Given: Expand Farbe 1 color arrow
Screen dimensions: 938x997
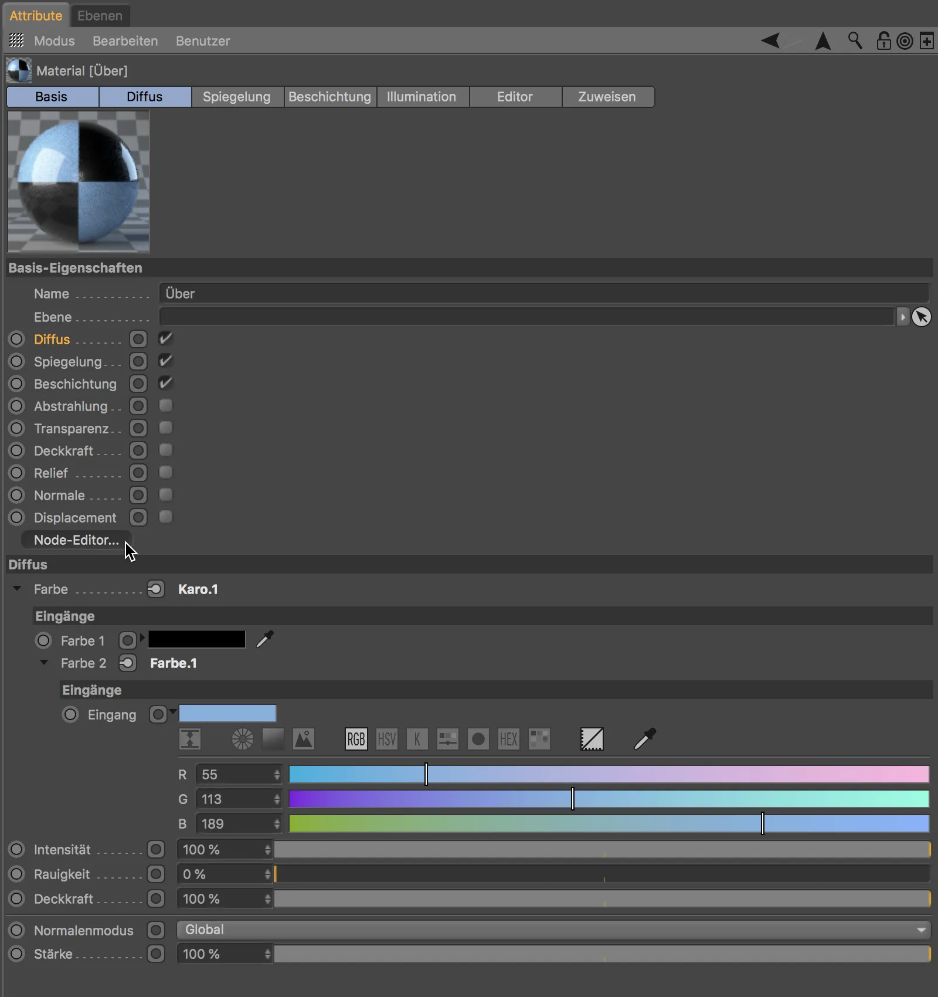Looking at the screenshot, I should click(142, 637).
